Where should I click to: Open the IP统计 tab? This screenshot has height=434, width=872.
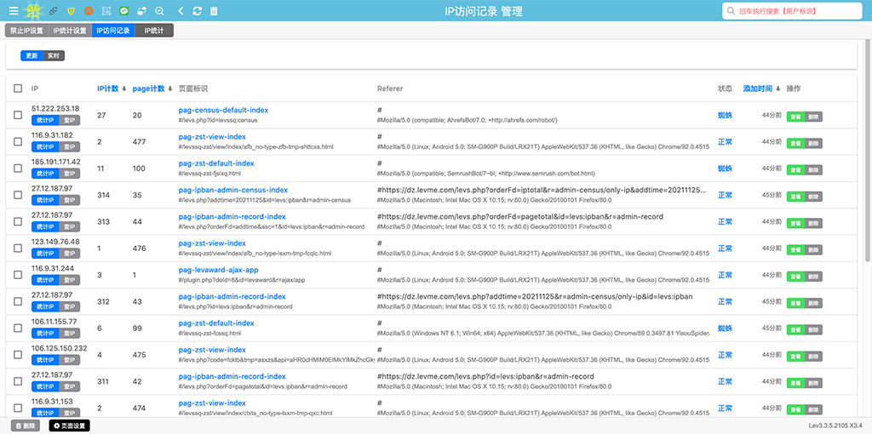click(154, 31)
